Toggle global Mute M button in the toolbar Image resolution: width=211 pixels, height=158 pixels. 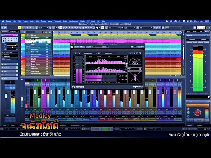pos(19,28)
